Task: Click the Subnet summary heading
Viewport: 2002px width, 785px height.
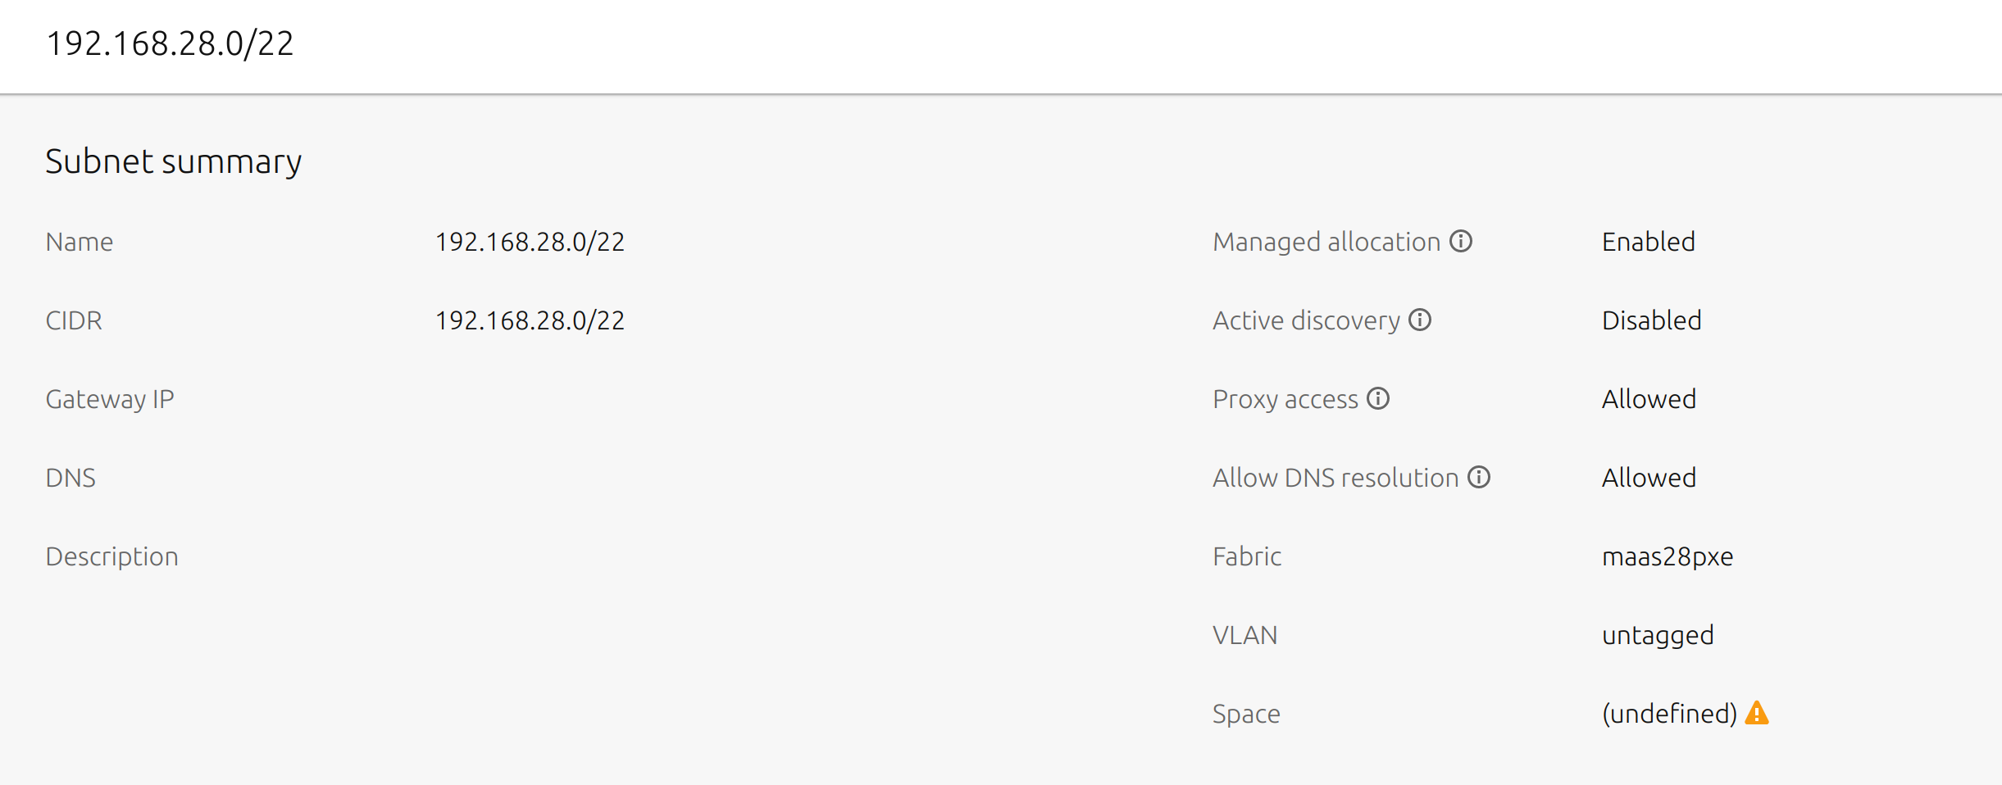Action: pyautogui.click(x=173, y=161)
